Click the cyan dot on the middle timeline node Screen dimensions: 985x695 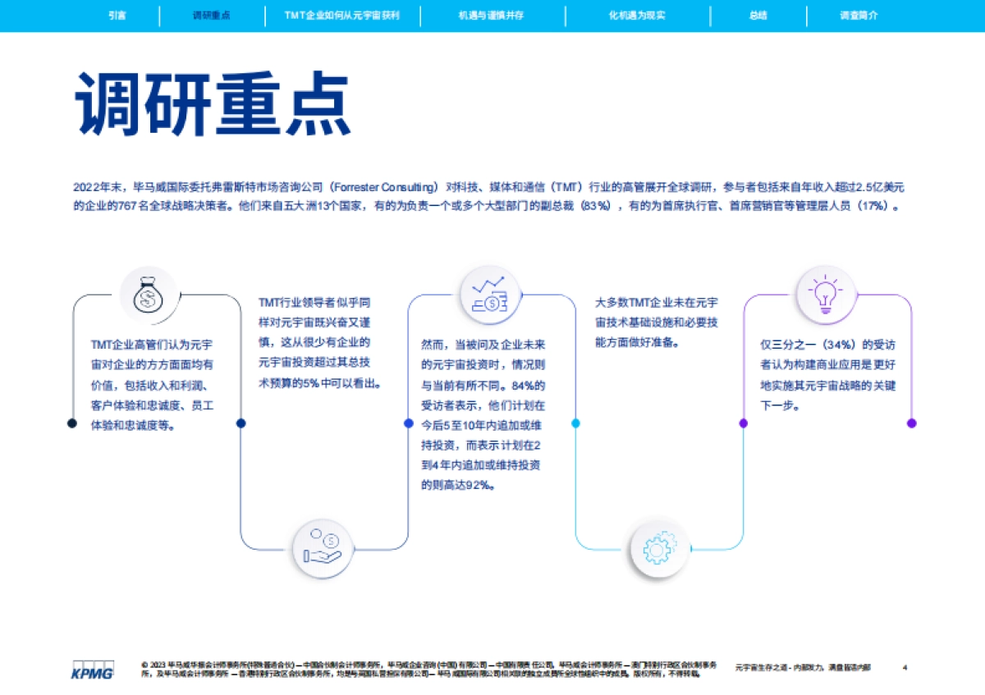[x=575, y=424]
